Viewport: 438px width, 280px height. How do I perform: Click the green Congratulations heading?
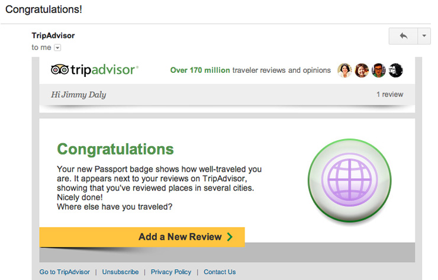pyautogui.click(x=115, y=149)
